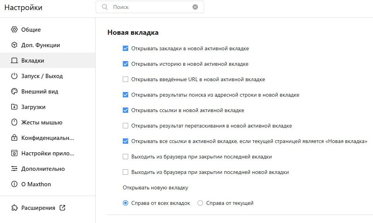The width and height of the screenshot is (373, 223).
Task: Click the palette icon for Внешний вид
Action: click(14, 92)
